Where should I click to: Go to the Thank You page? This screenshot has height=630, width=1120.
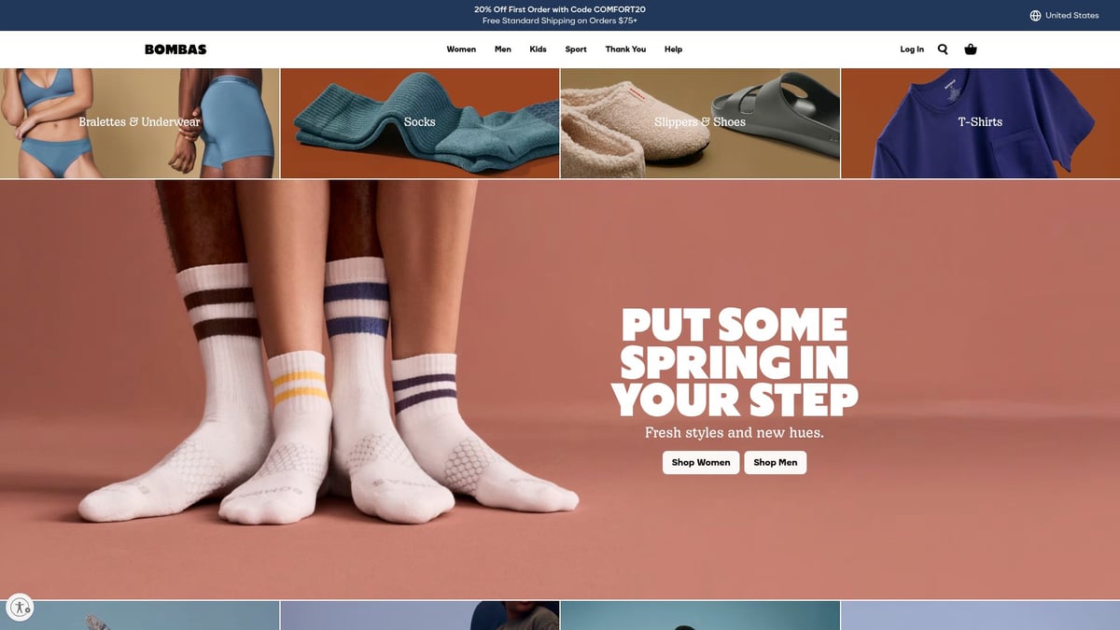point(624,49)
